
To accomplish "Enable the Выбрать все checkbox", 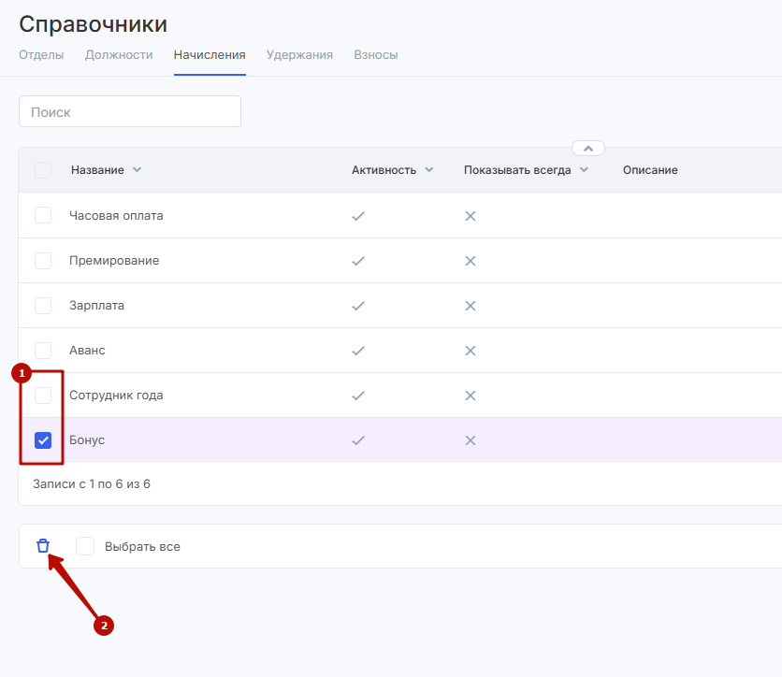I will click(x=85, y=546).
